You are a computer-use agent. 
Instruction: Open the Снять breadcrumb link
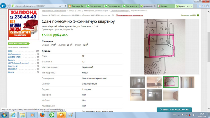pos(79,11)
